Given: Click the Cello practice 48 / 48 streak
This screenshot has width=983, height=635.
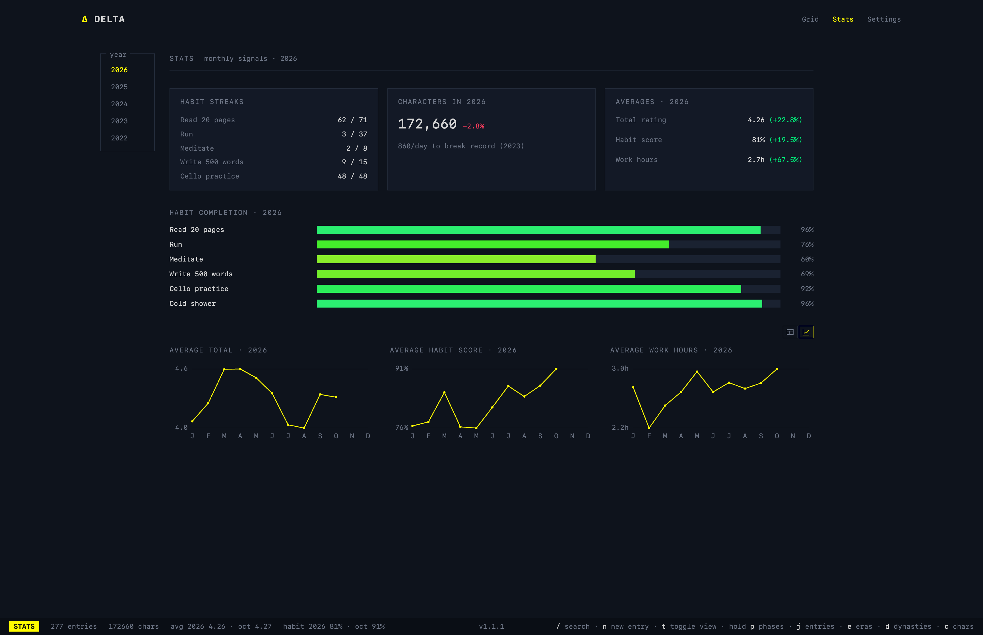Looking at the screenshot, I should [352, 176].
